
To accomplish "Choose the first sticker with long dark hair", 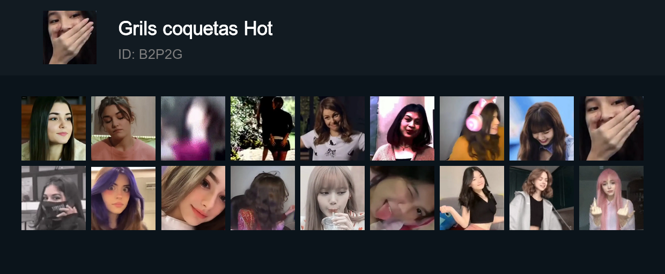I will click(x=54, y=128).
